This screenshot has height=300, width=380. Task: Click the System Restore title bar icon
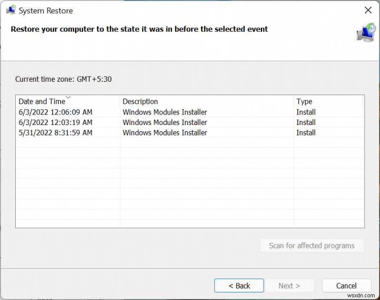coord(10,10)
